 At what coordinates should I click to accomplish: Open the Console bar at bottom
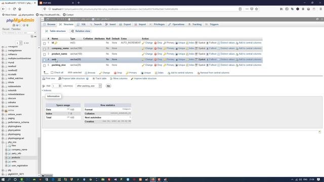(x=47, y=176)
